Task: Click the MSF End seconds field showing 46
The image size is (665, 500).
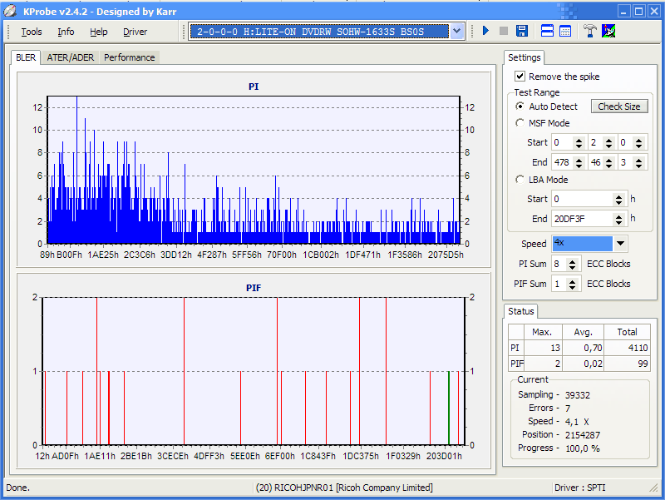Action: coord(596,162)
